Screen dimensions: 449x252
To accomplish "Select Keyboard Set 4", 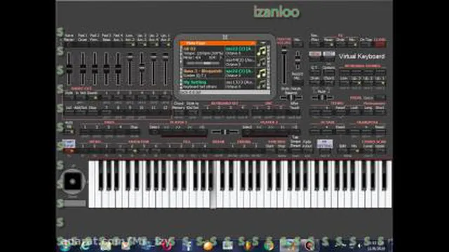I will 242,113.
